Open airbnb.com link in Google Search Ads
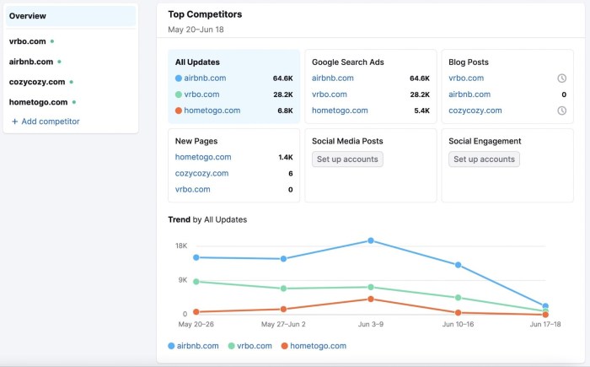Screen dimensions: 590x367 pos(333,78)
